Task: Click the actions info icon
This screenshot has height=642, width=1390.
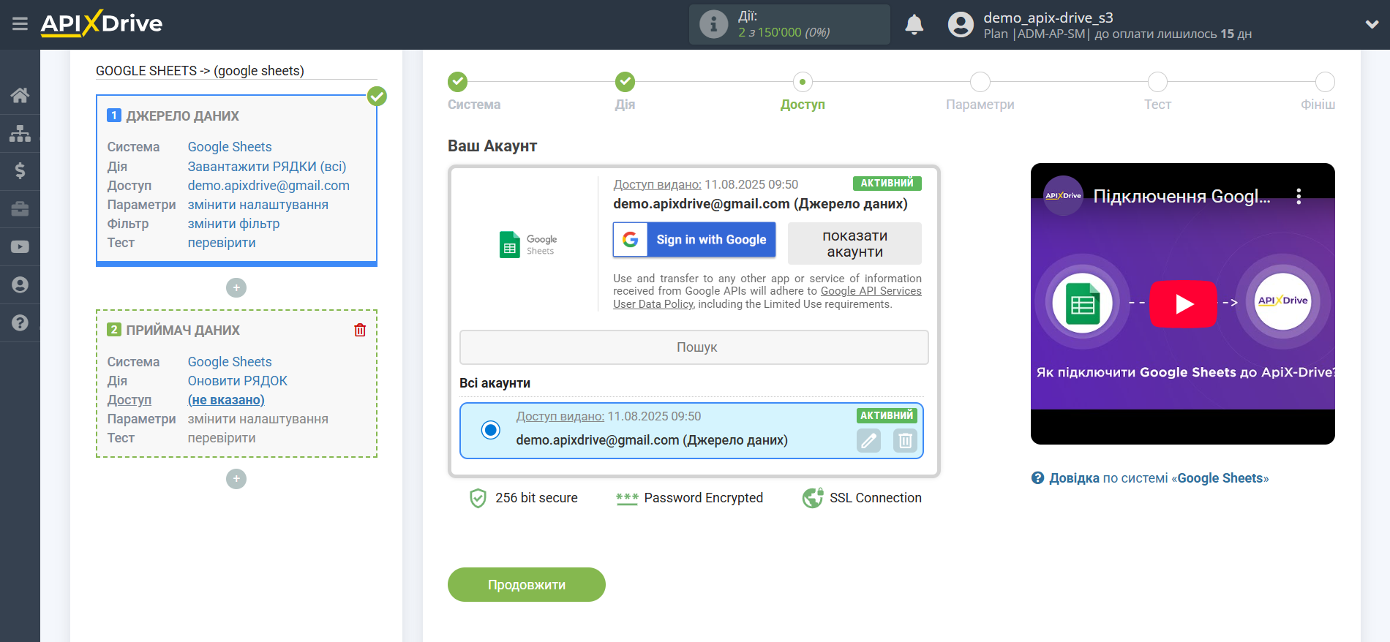Action: 713,24
